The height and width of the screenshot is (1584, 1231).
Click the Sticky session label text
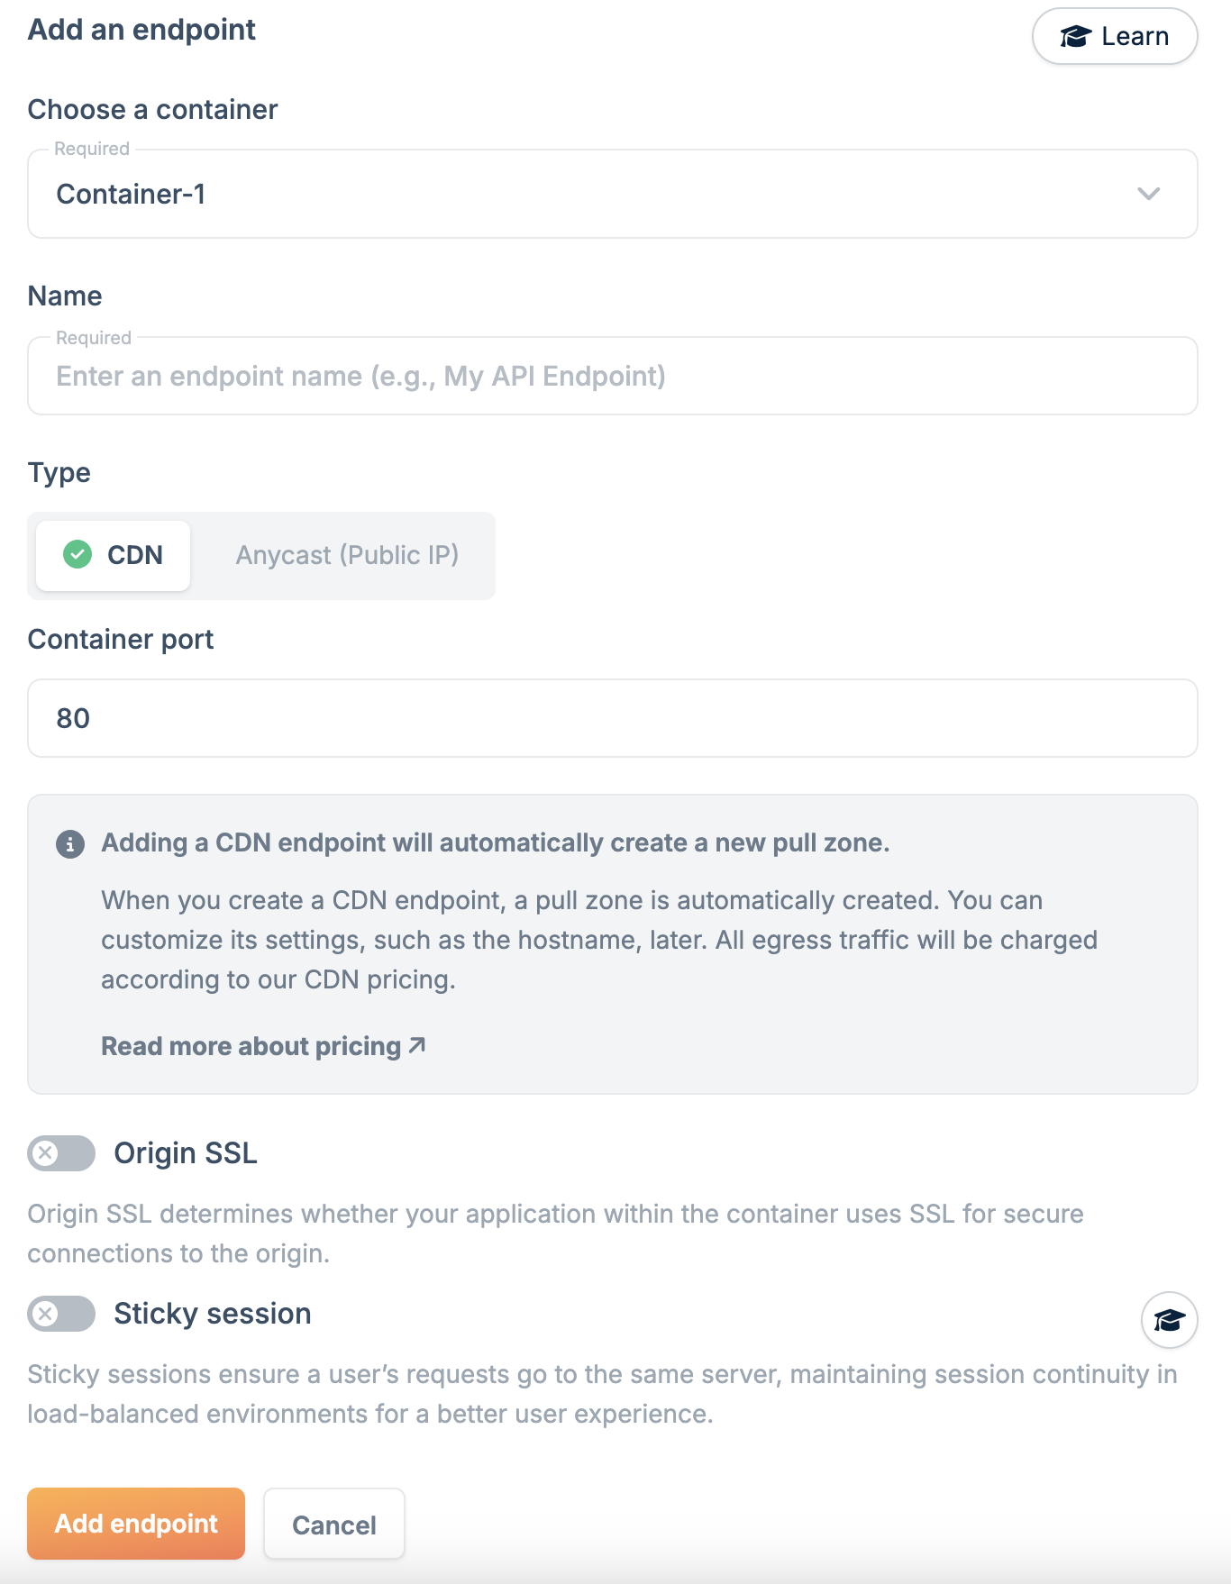click(213, 1314)
